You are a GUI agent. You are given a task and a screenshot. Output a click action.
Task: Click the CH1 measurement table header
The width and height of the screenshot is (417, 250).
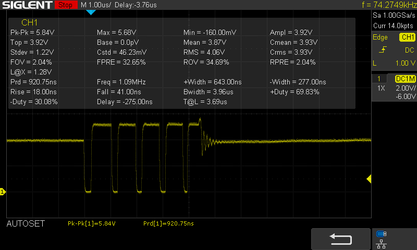(x=29, y=22)
